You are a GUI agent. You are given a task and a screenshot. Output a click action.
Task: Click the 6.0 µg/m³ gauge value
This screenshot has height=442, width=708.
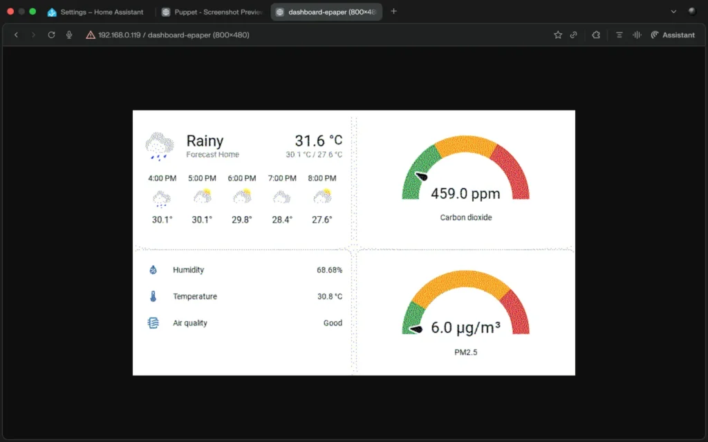pyautogui.click(x=465, y=327)
